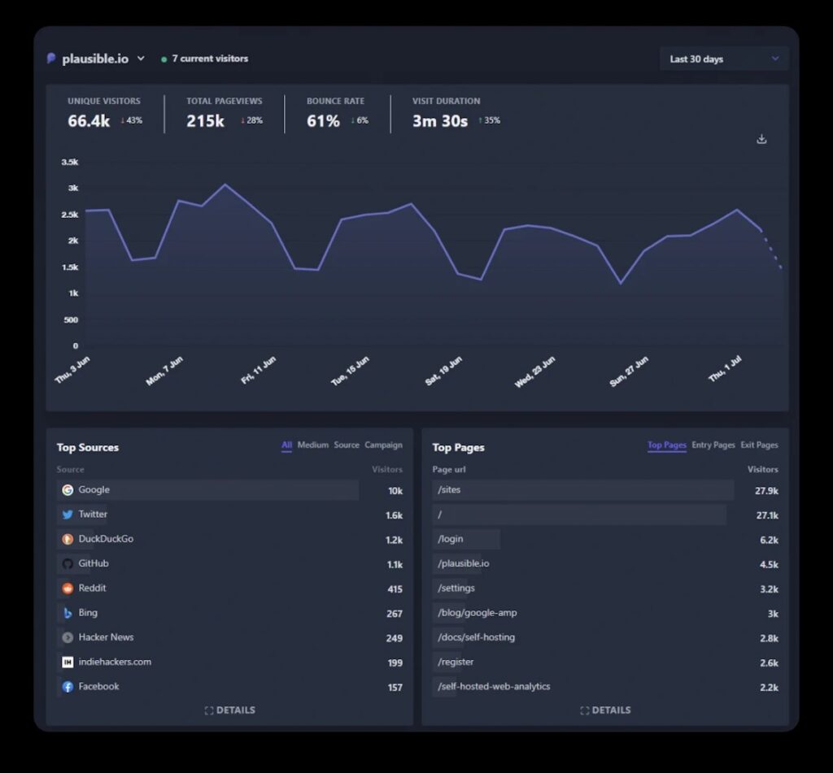Filter by Bing source name
This screenshot has height=773, width=833.
(88, 613)
